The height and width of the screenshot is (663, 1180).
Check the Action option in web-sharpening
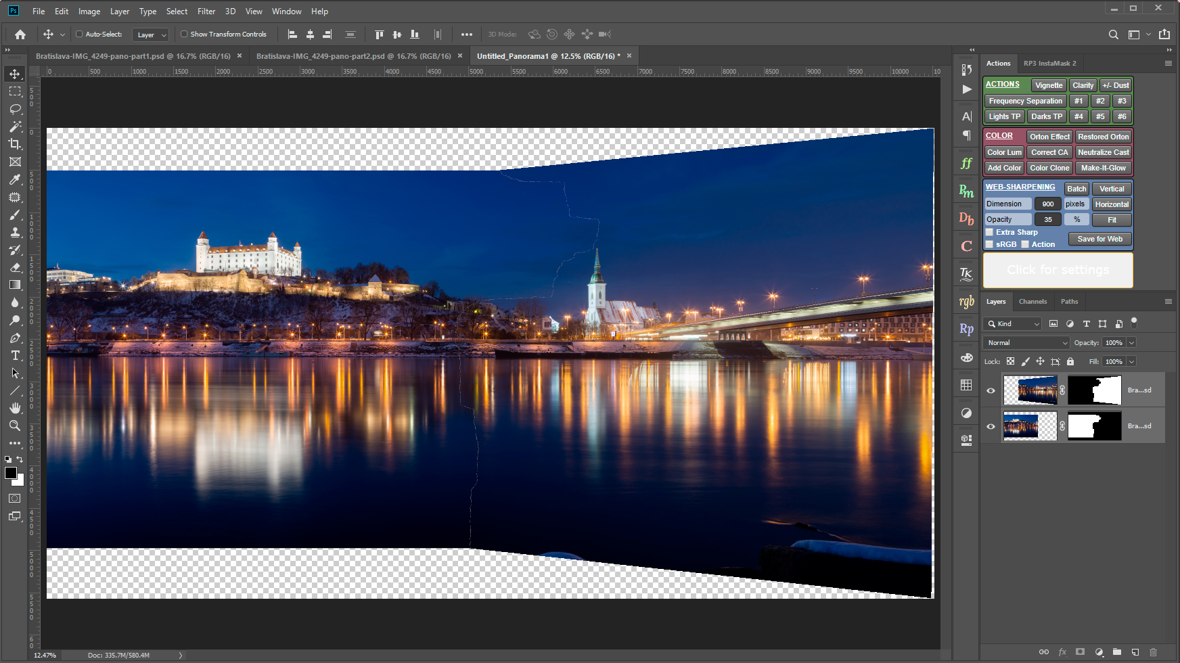click(1025, 244)
